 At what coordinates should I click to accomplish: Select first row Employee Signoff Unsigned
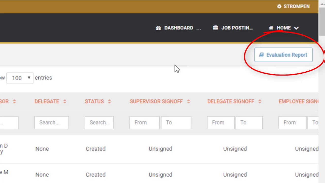click(307, 149)
